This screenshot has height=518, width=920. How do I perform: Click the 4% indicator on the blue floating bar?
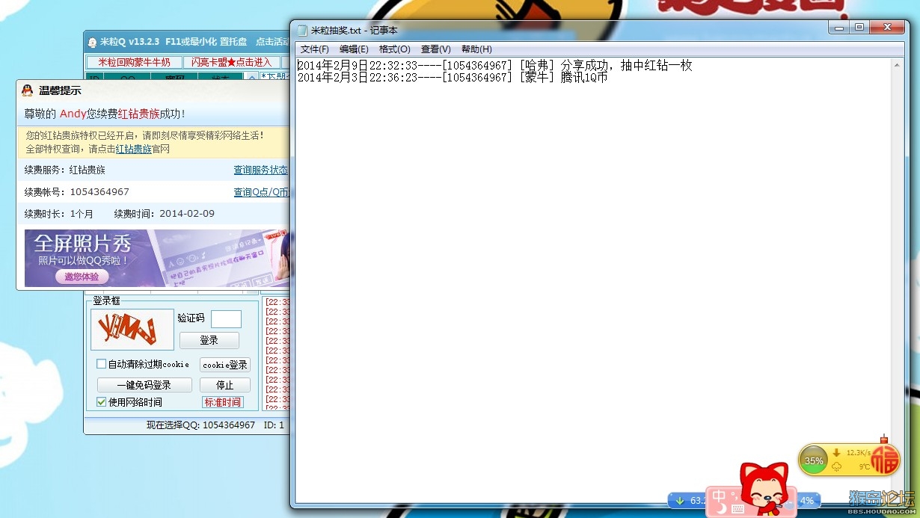(807, 500)
